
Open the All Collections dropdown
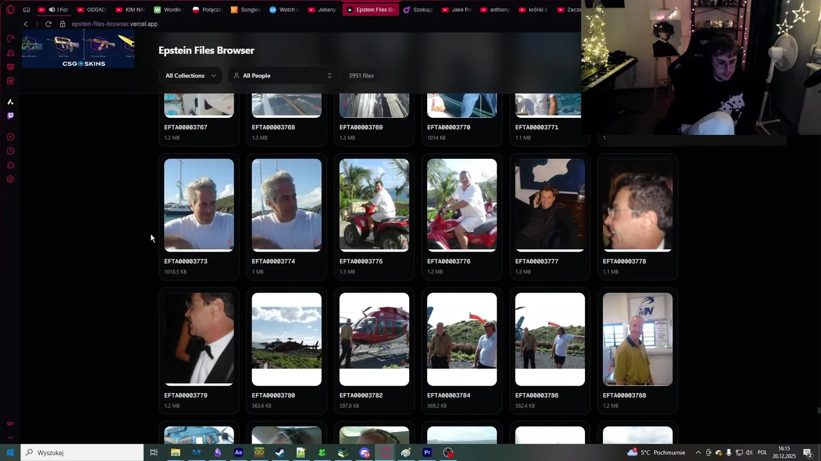(x=190, y=76)
